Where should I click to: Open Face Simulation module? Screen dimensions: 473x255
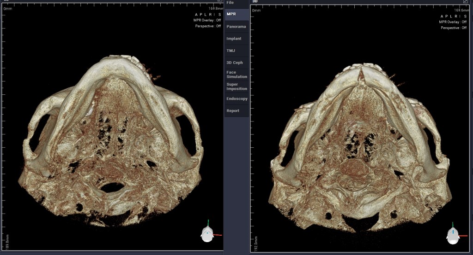[236, 75]
